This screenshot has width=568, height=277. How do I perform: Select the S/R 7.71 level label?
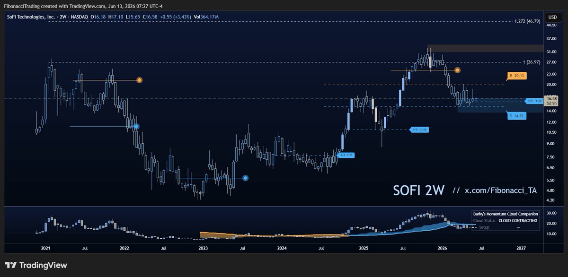click(x=345, y=155)
